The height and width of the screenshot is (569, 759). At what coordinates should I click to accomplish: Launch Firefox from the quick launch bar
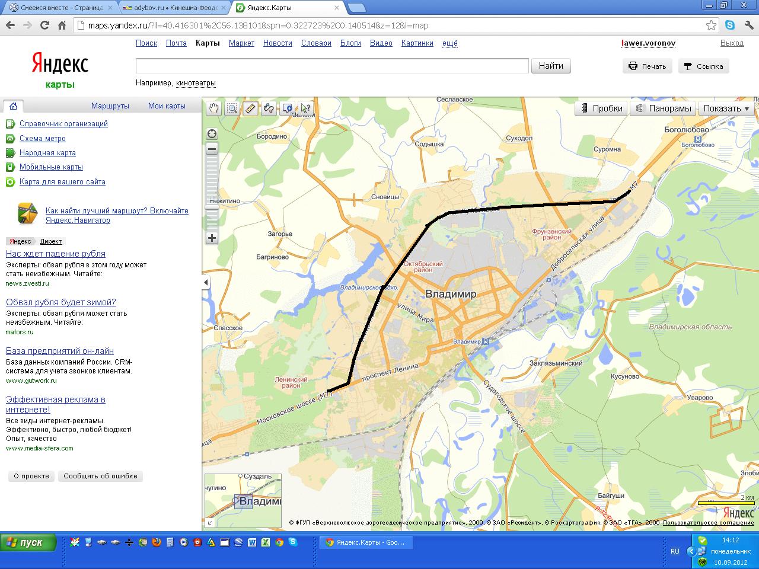point(157,542)
